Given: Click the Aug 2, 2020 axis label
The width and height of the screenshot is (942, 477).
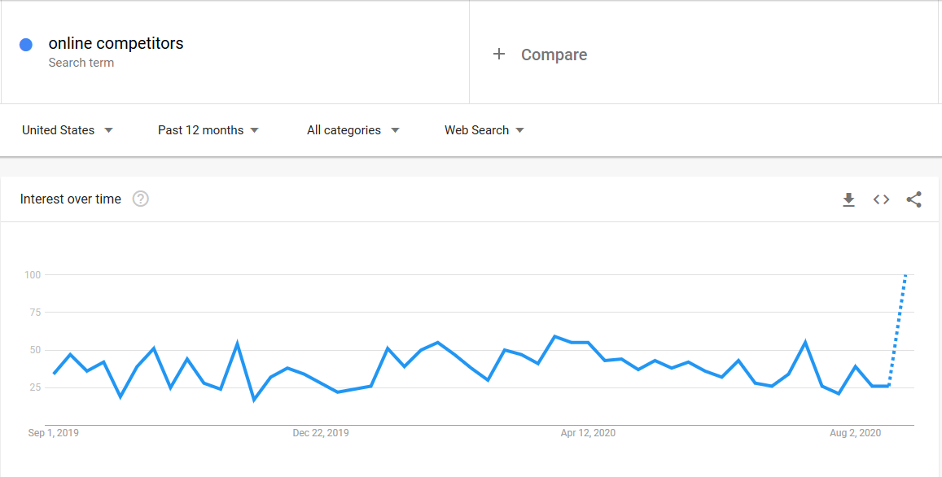Looking at the screenshot, I should tap(856, 432).
